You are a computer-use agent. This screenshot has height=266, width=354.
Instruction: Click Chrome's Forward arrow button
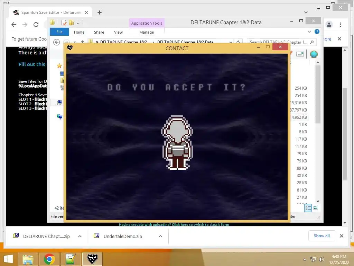[25, 25]
